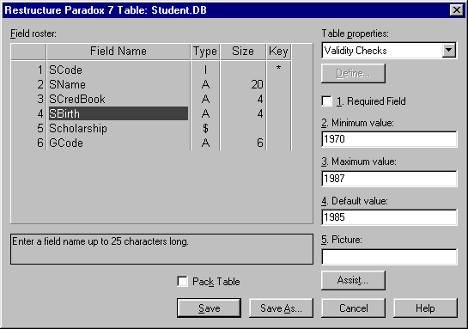Click the empty Picture input field
The image size is (468, 329).
point(390,257)
